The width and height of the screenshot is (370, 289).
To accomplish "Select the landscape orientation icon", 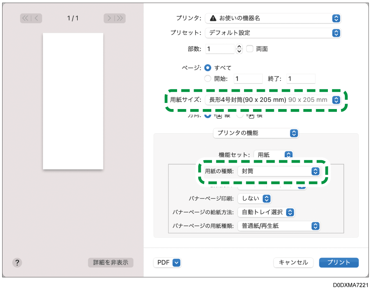I will pos(251,117).
